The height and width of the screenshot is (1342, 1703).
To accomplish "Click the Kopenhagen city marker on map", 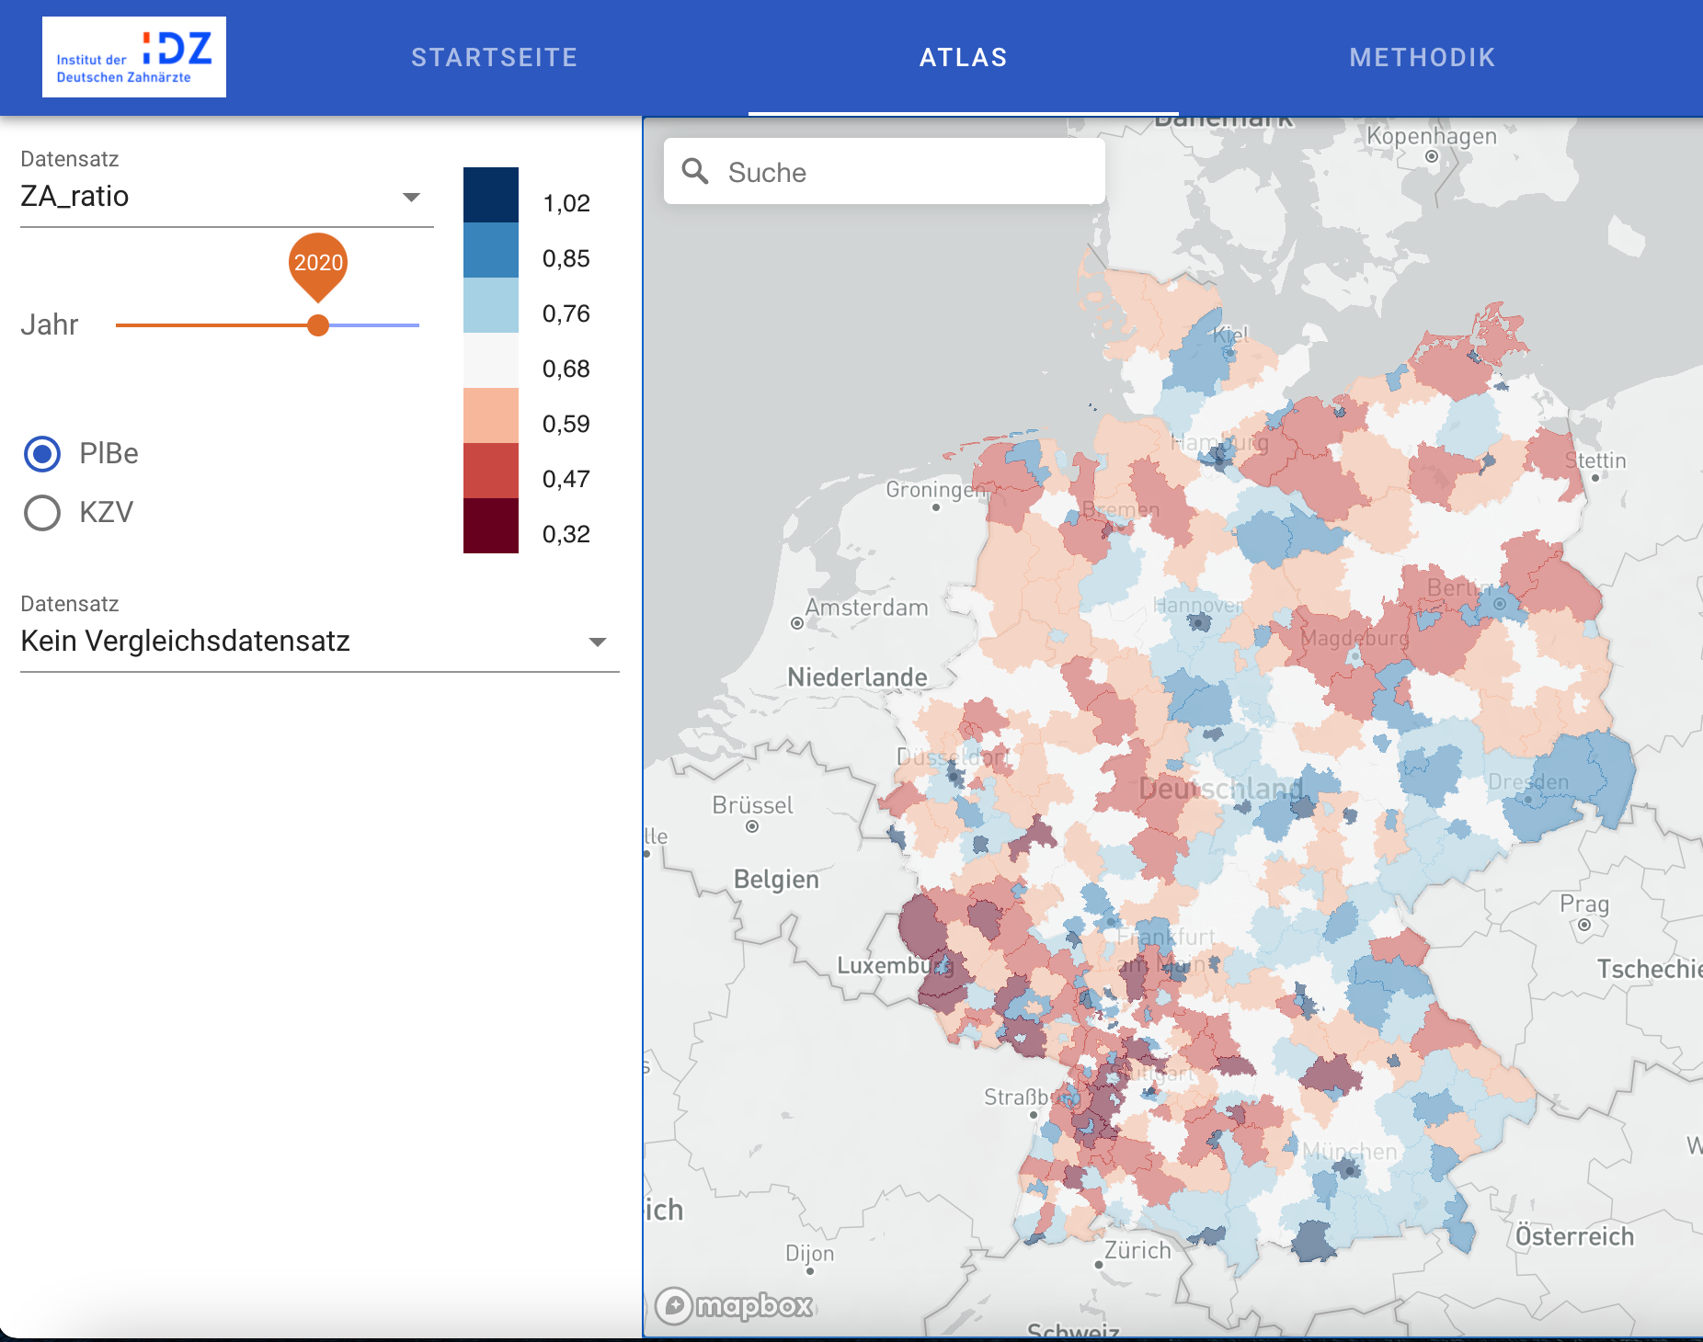I will click(x=1432, y=156).
